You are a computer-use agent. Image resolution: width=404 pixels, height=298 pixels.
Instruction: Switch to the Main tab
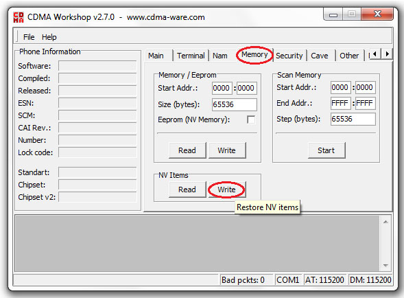pos(156,56)
